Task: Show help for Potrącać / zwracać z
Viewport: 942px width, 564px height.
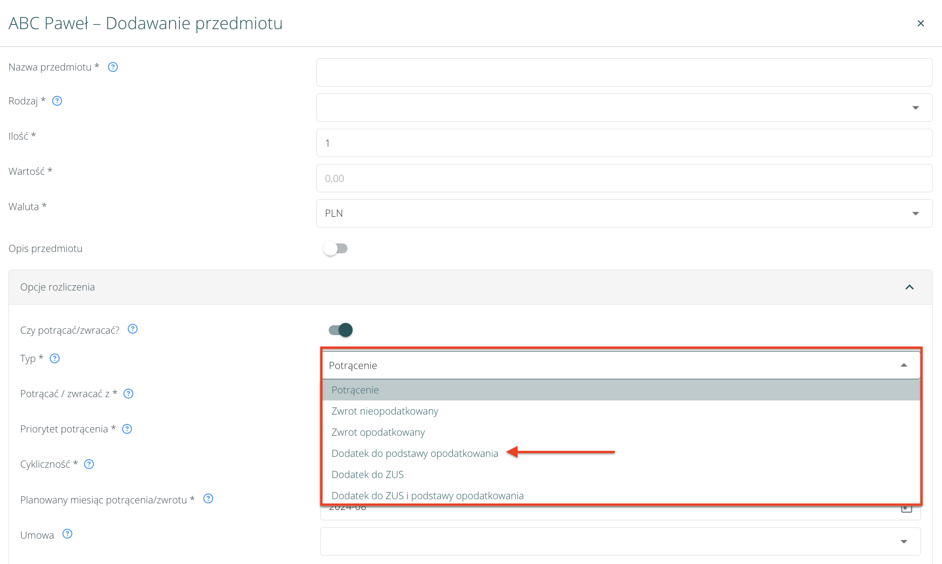Action: [128, 394]
